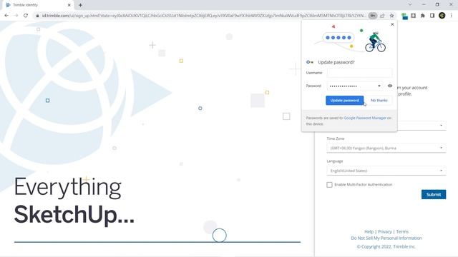
Task: Click the Language label
Action: click(335, 161)
